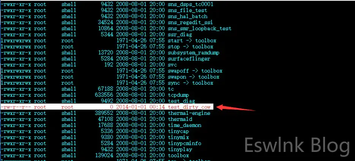Click the start -> toolbox symlink

click(x=192, y=41)
